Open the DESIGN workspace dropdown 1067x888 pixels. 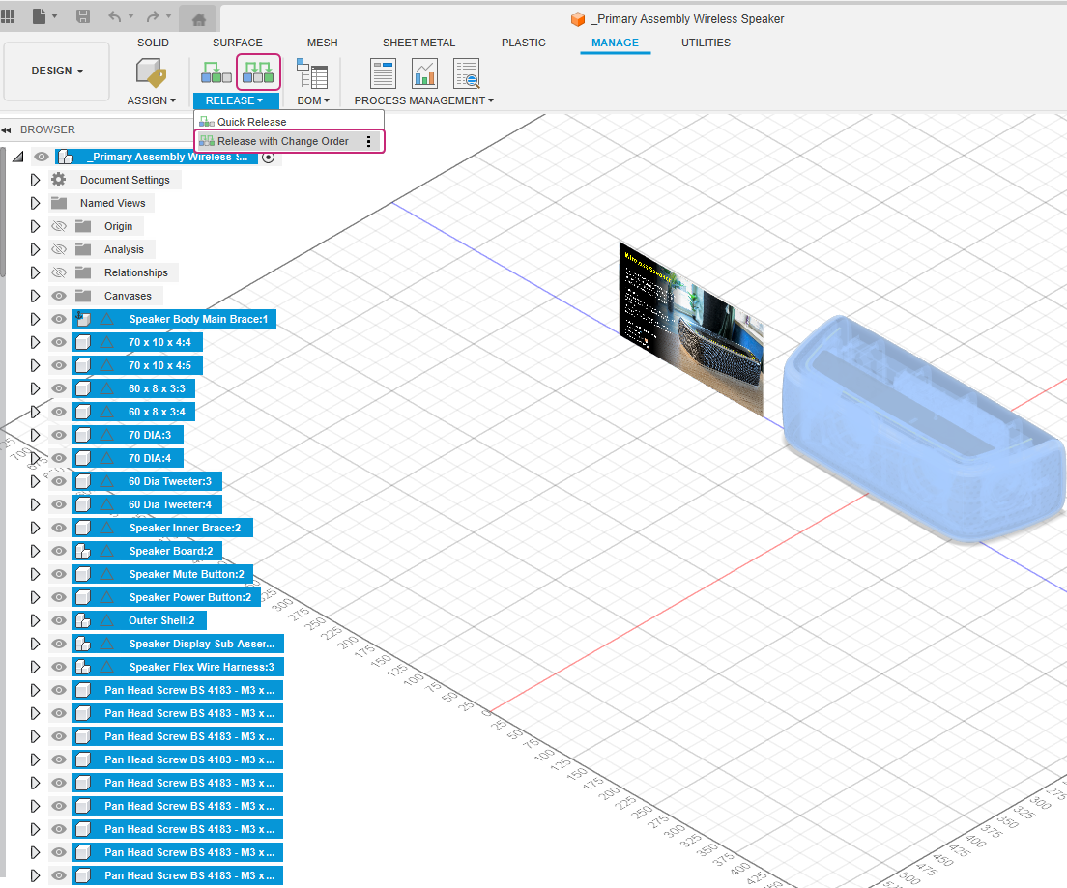coord(56,71)
